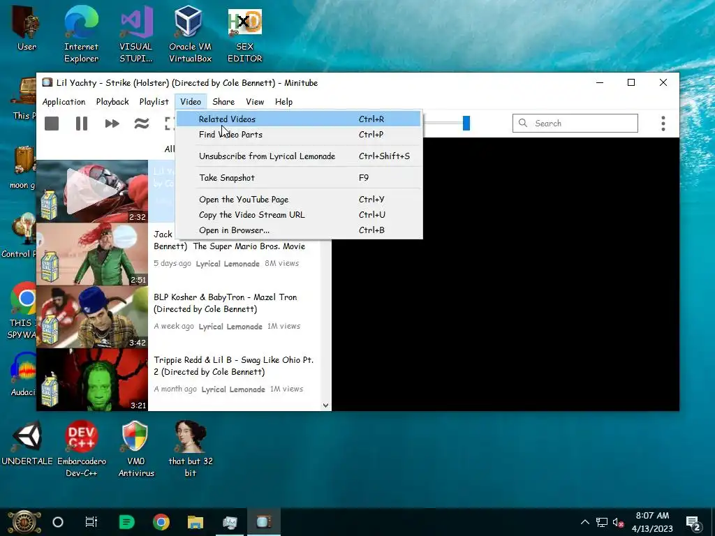Open Chrome from the taskbar
This screenshot has height=536, width=715.
coord(161,522)
